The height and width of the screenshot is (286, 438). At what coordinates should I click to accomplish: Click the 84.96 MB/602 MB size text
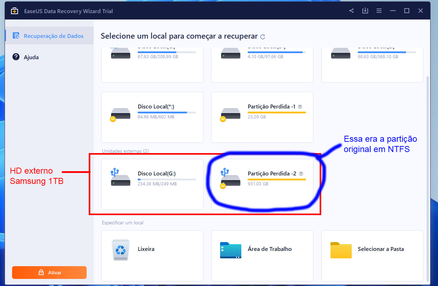(156, 117)
